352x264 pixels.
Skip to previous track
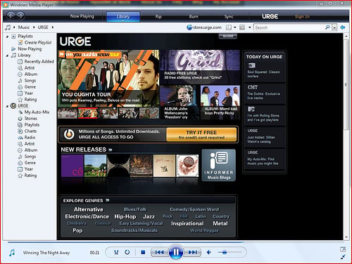pyautogui.click(x=159, y=252)
